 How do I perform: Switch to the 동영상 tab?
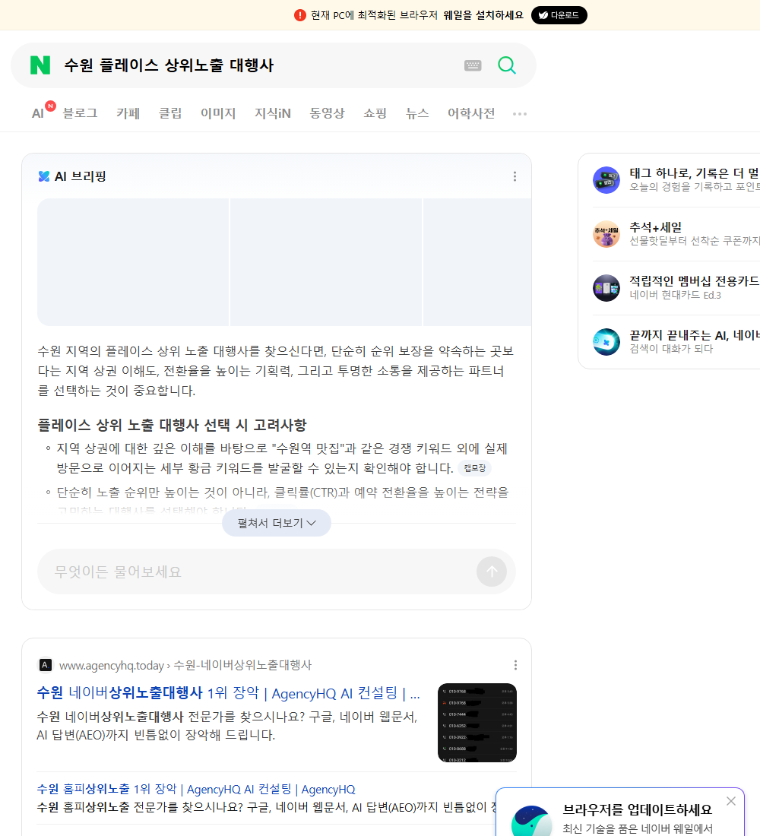click(x=327, y=113)
